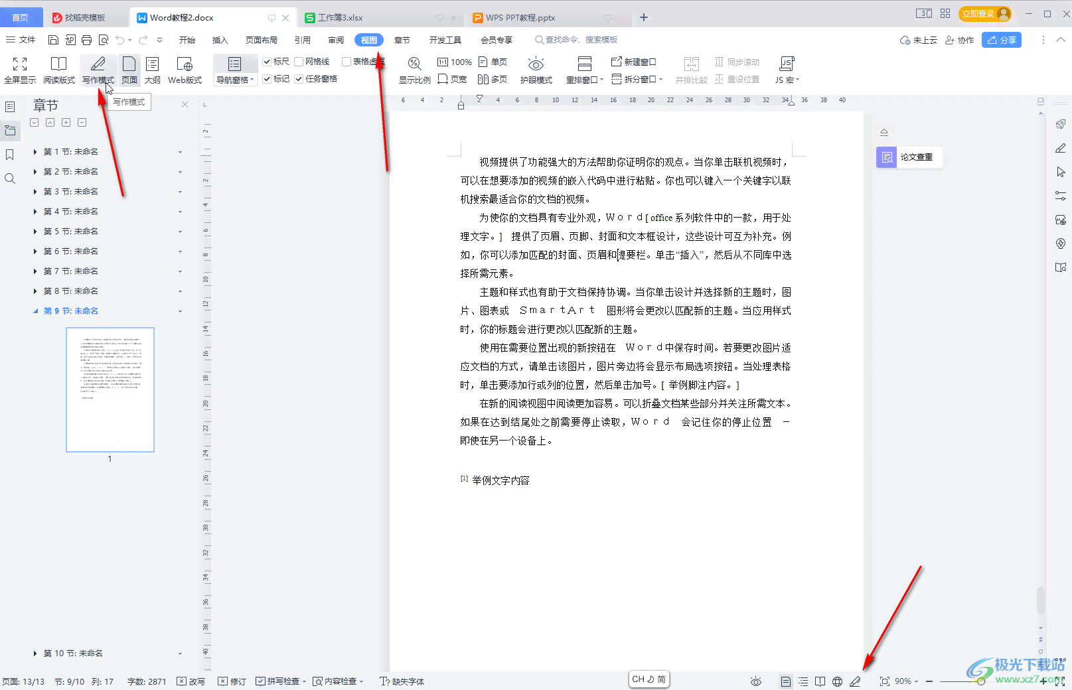The height and width of the screenshot is (690, 1072).
Task: Open the search icon in left sidebar
Action: click(x=10, y=178)
